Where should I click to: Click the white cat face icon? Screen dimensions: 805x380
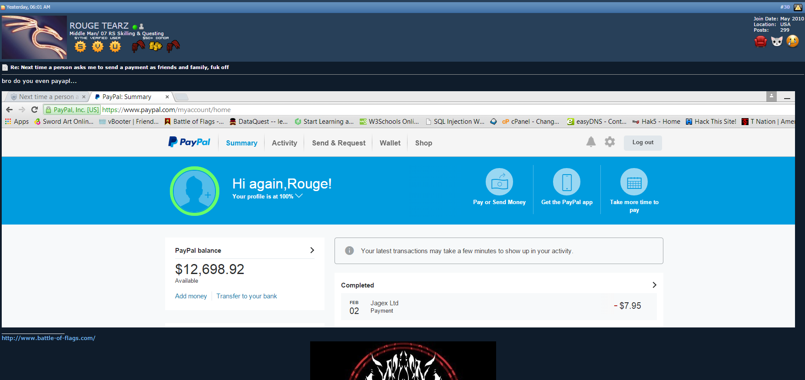tap(777, 41)
